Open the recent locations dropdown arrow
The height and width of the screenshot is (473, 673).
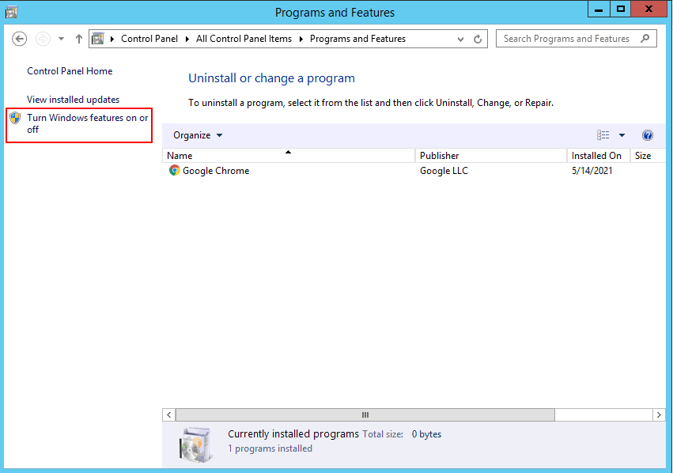pos(62,39)
